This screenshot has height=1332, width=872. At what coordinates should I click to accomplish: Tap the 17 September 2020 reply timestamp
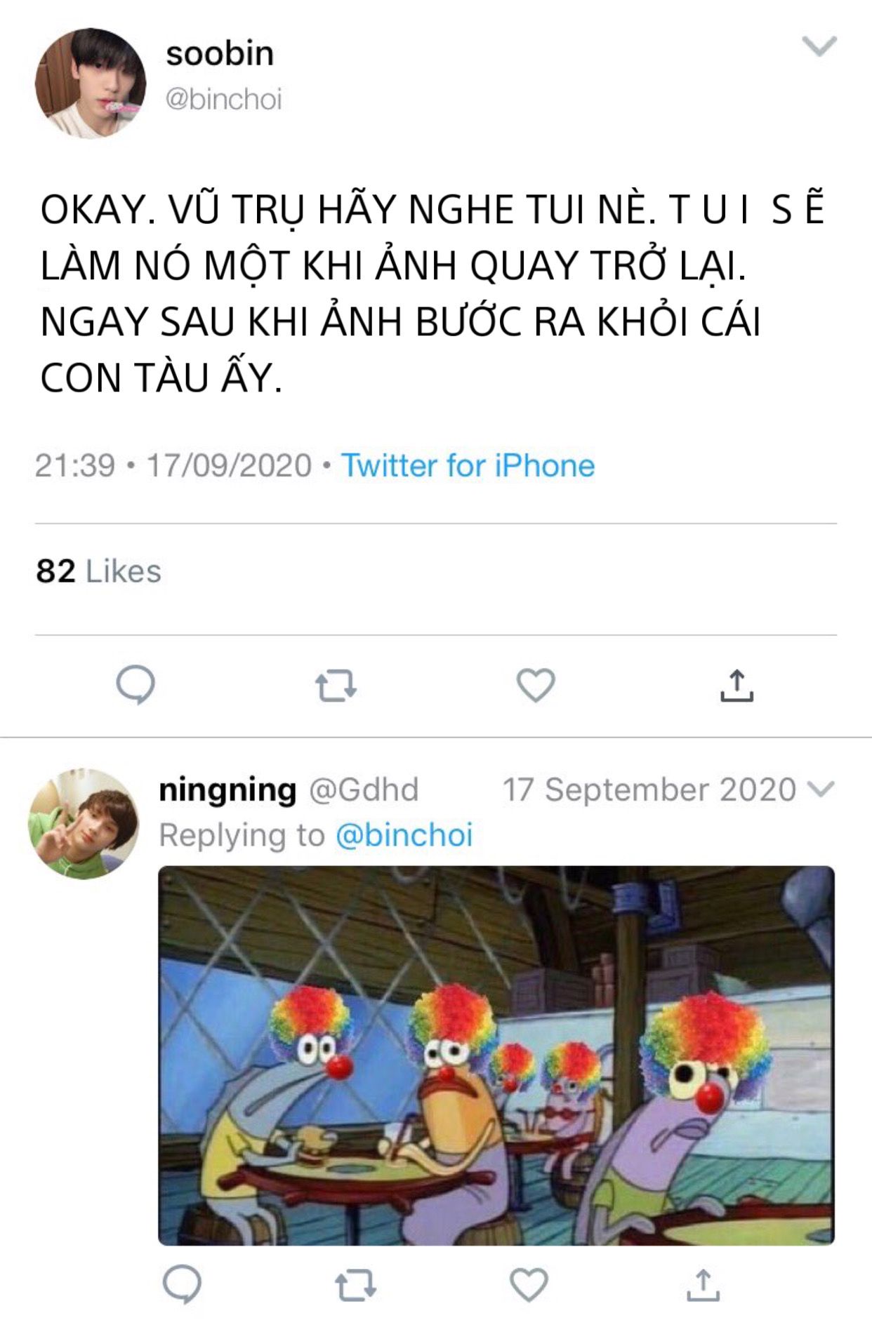(x=649, y=790)
